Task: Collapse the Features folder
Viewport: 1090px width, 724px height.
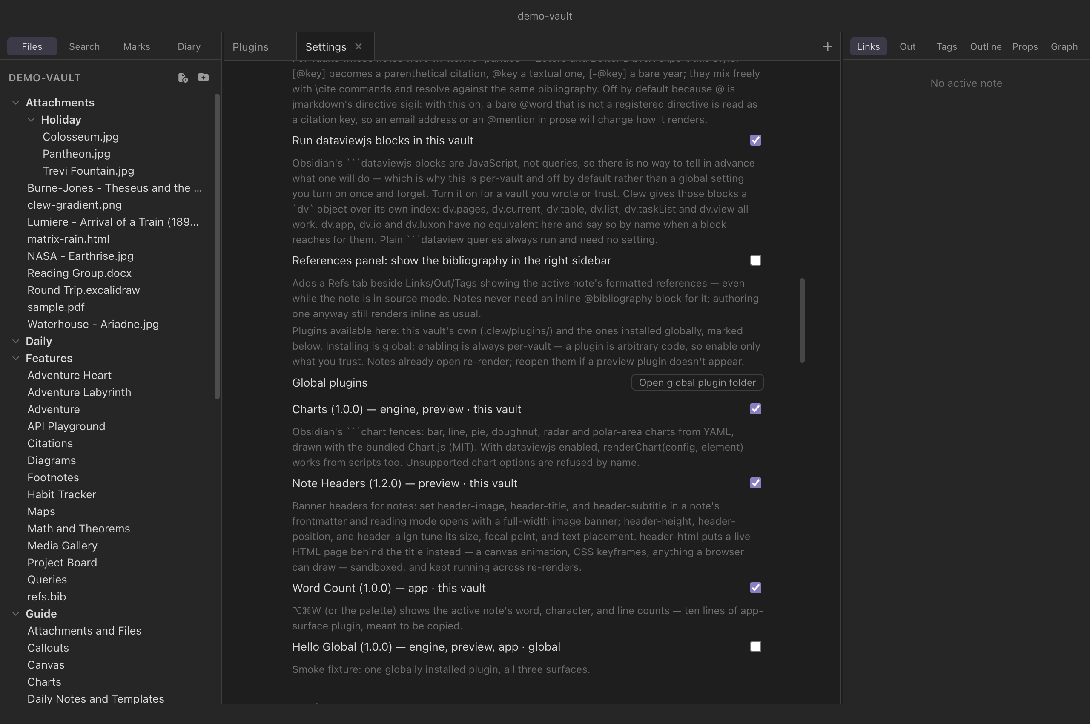Action: click(x=16, y=358)
